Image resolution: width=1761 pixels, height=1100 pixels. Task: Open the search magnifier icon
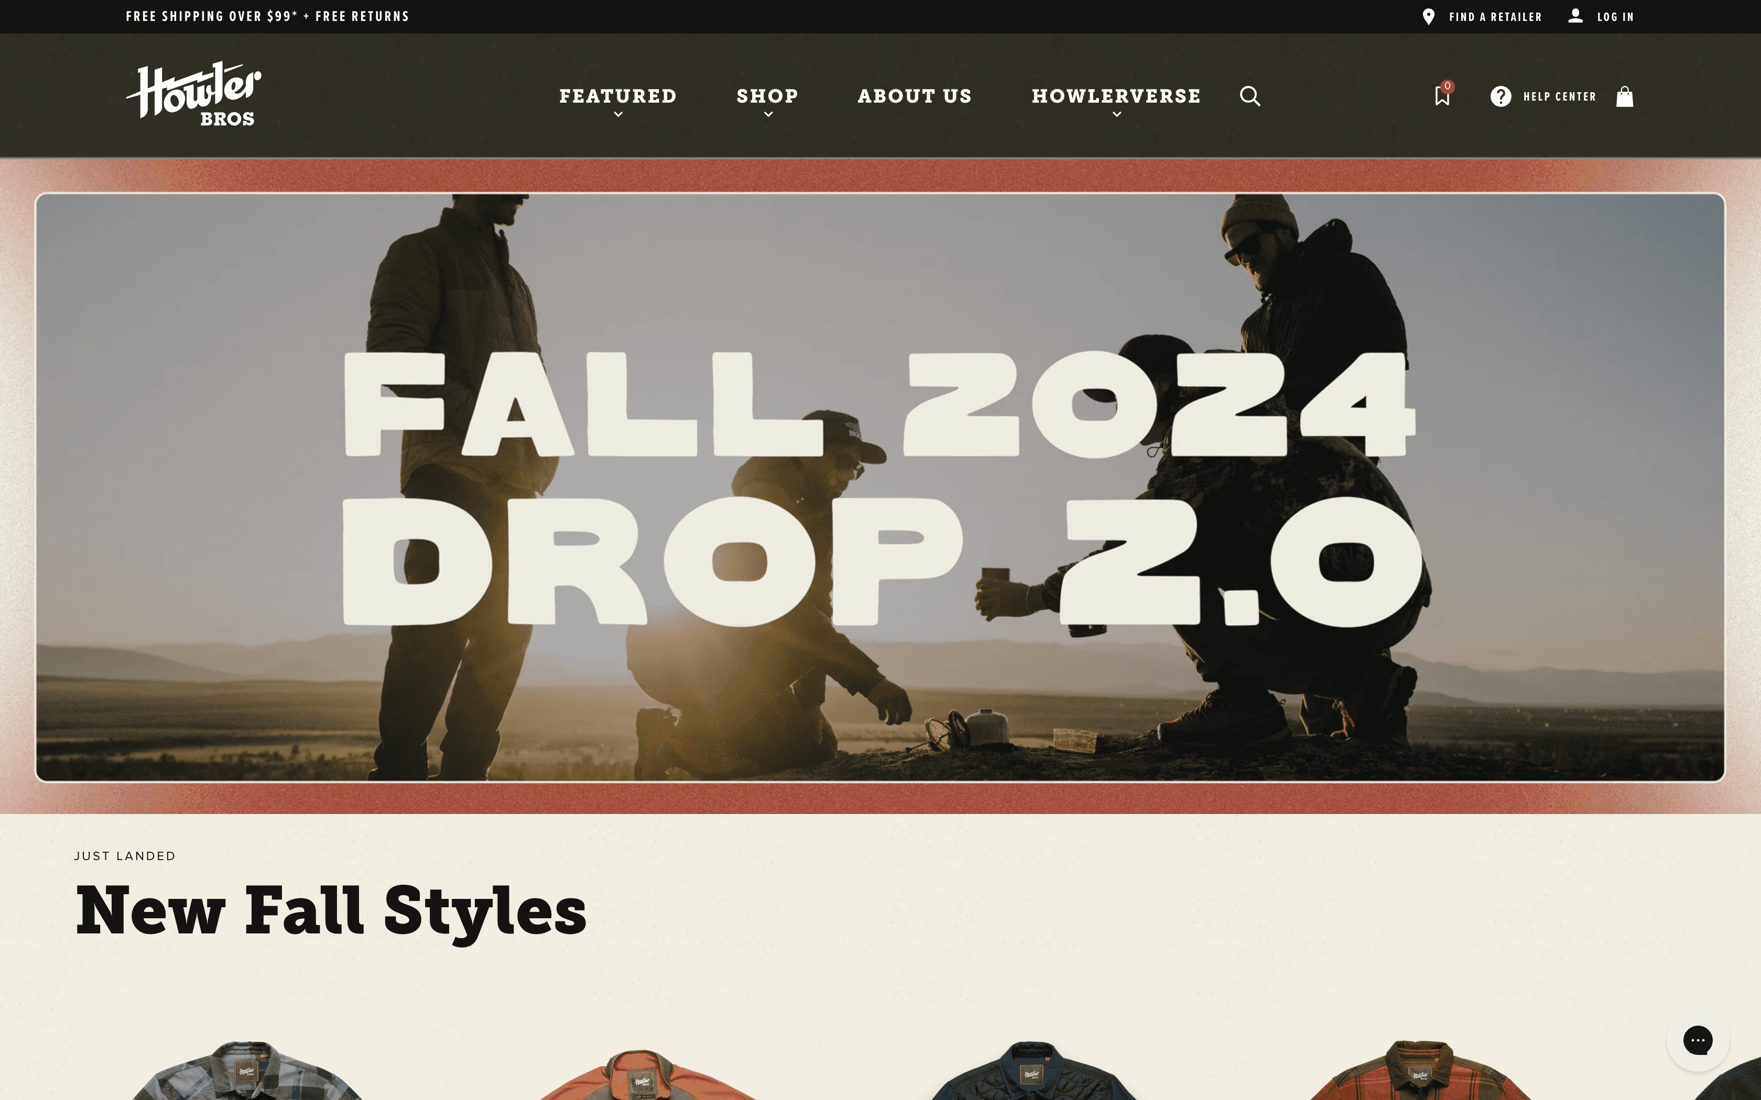point(1249,96)
